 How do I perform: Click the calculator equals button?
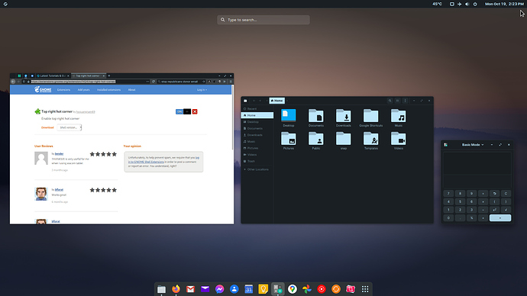tap(500, 218)
